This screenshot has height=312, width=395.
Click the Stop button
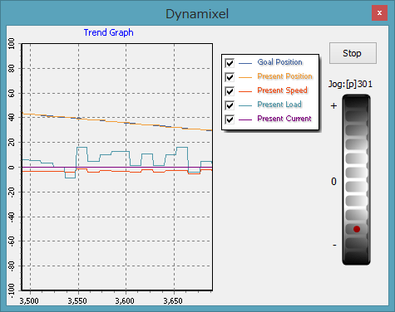pos(353,53)
